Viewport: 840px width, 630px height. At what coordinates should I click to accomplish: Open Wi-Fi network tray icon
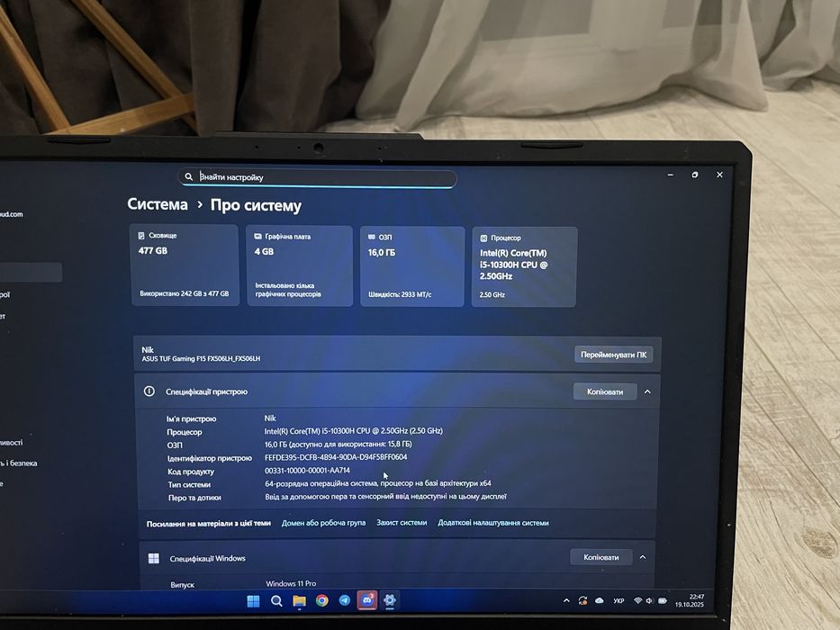pyautogui.click(x=637, y=601)
